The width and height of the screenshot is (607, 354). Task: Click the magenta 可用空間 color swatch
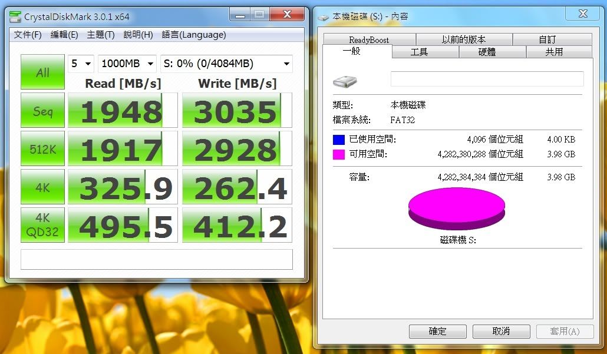coord(339,154)
